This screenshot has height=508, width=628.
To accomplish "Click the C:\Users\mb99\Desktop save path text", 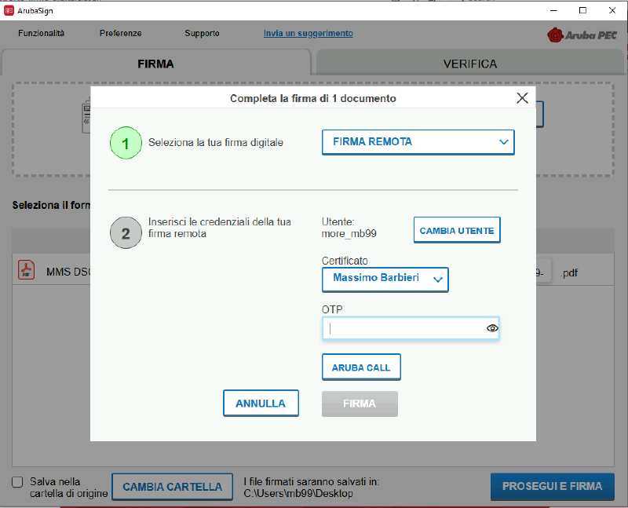I will tap(298, 494).
